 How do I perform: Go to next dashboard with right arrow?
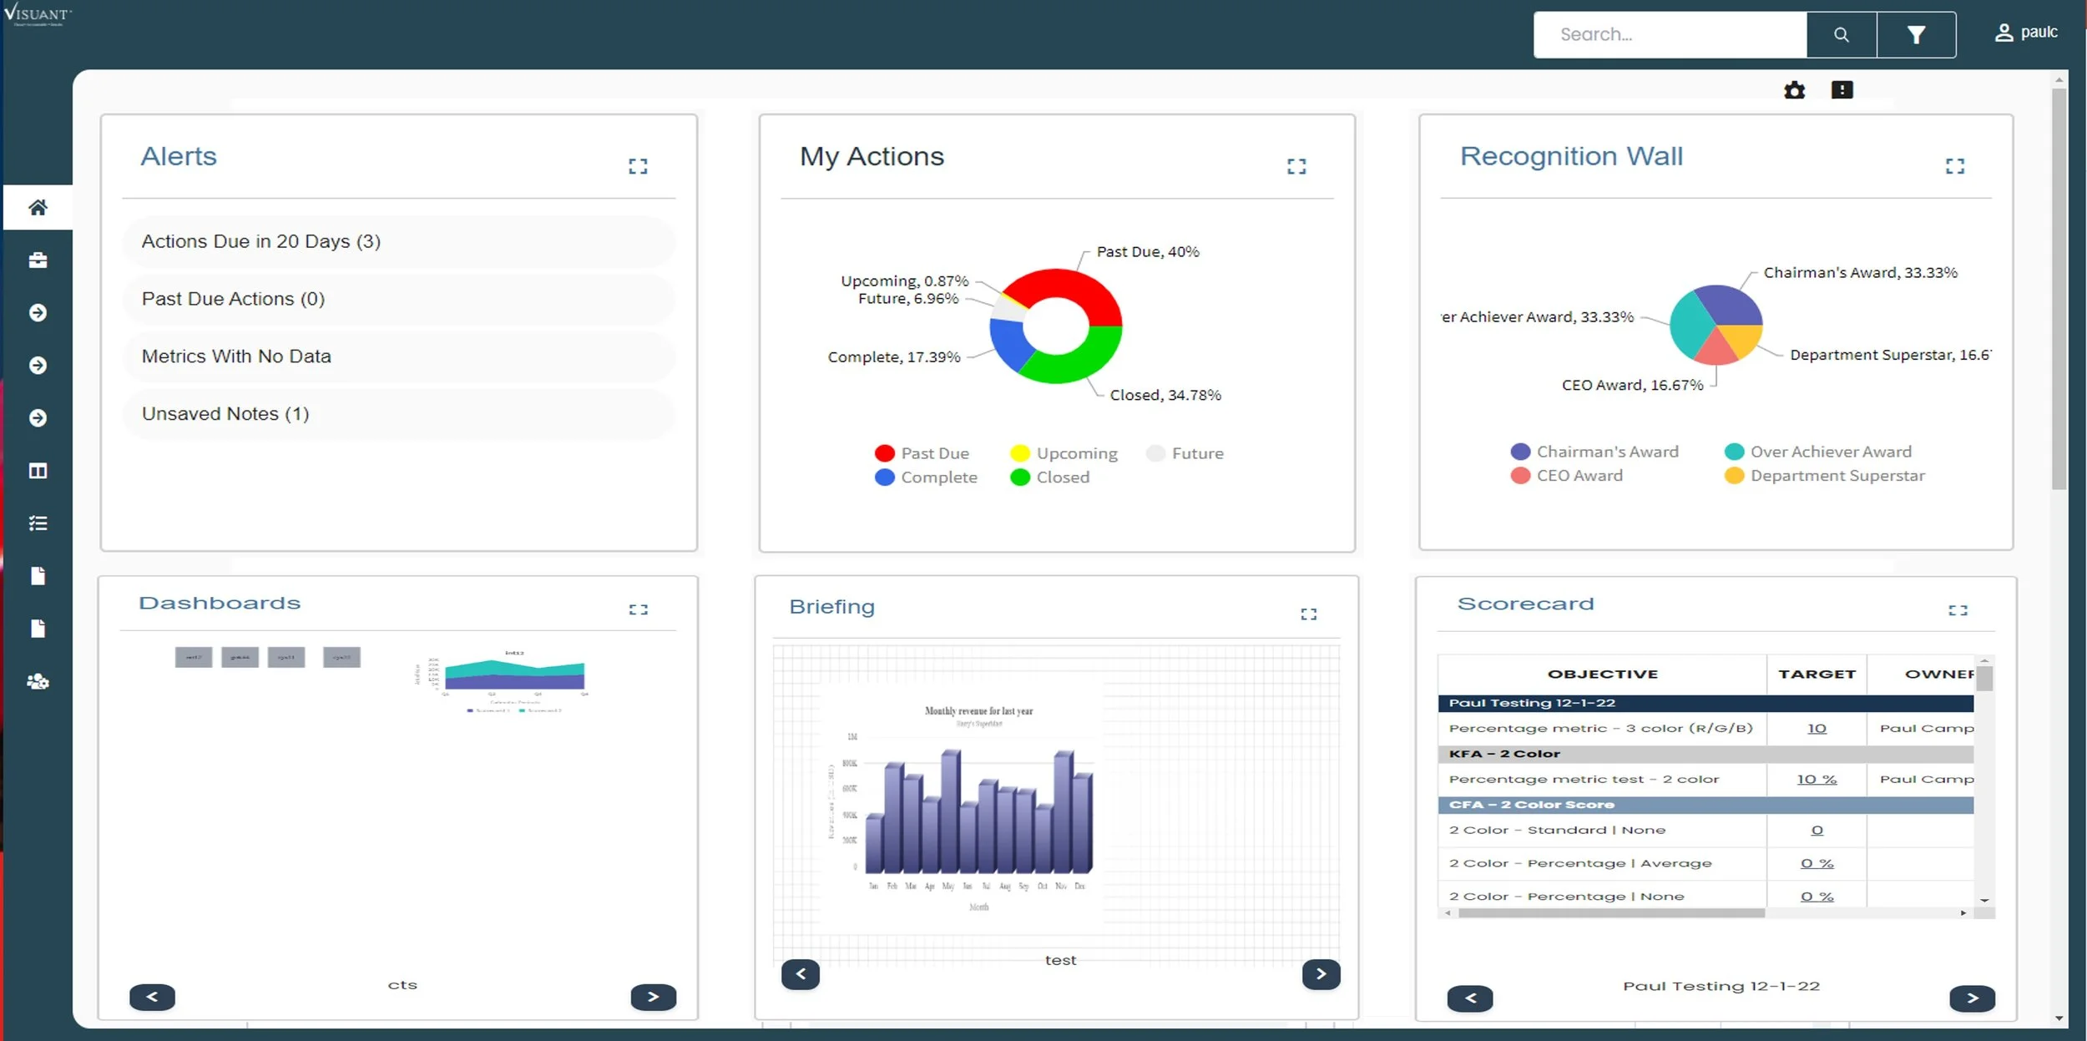pyautogui.click(x=653, y=997)
